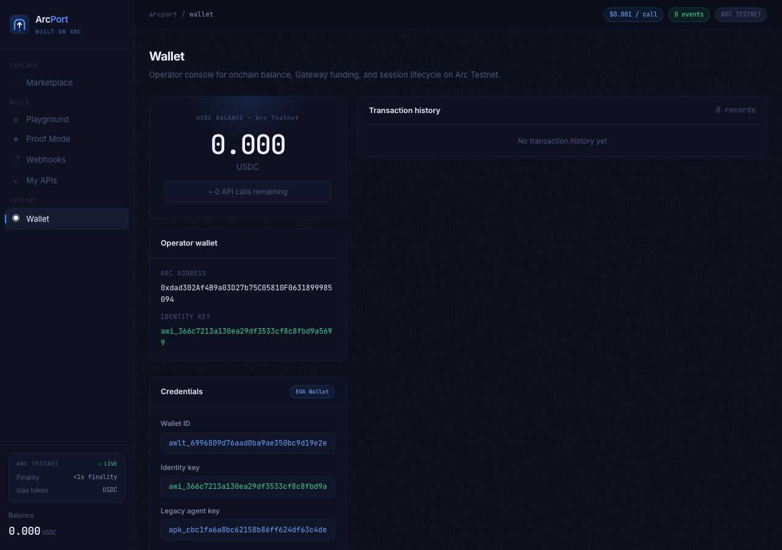Select the Legacy agent key field
Image resolution: width=782 pixels, height=550 pixels.
(247, 530)
